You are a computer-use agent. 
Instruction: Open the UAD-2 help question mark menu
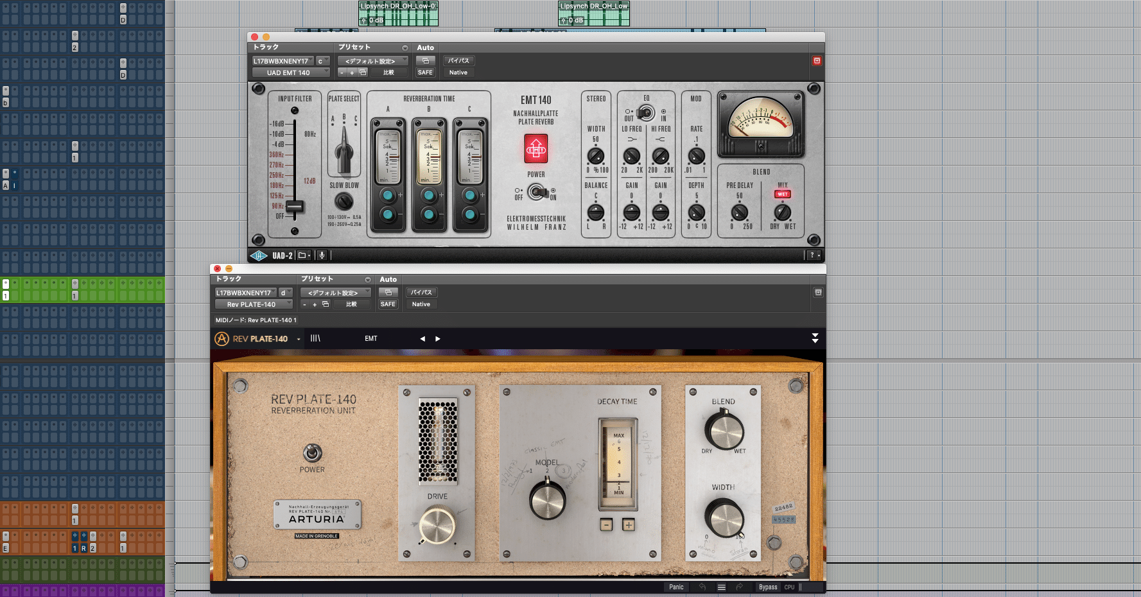pos(814,255)
